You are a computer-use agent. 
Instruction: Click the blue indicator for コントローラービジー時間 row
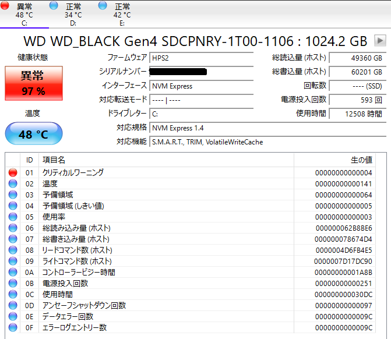click(x=13, y=272)
